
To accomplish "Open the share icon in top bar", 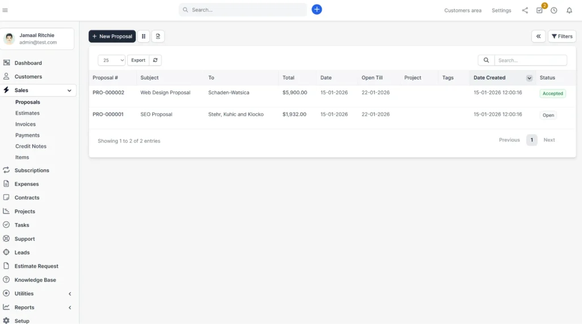I will point(525,10).
